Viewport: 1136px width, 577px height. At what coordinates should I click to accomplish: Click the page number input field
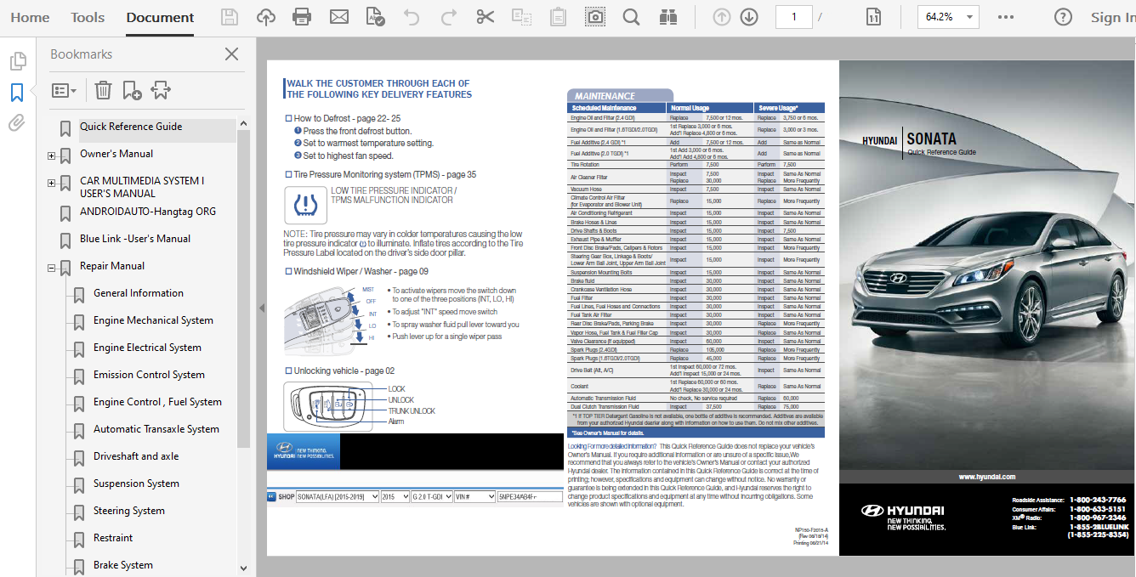click(x=793, y=17)
